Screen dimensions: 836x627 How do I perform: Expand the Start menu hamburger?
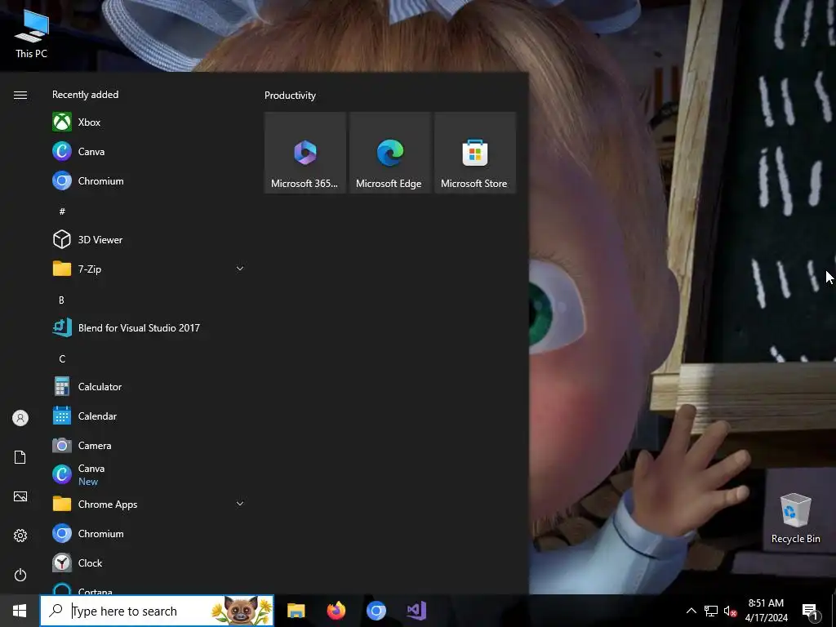click(20, 95)
